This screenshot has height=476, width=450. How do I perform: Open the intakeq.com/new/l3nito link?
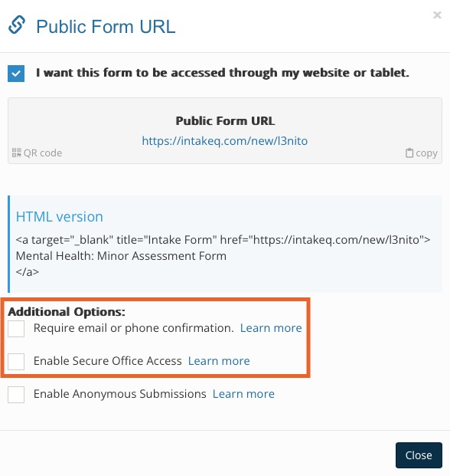click(x=225, y=141)
